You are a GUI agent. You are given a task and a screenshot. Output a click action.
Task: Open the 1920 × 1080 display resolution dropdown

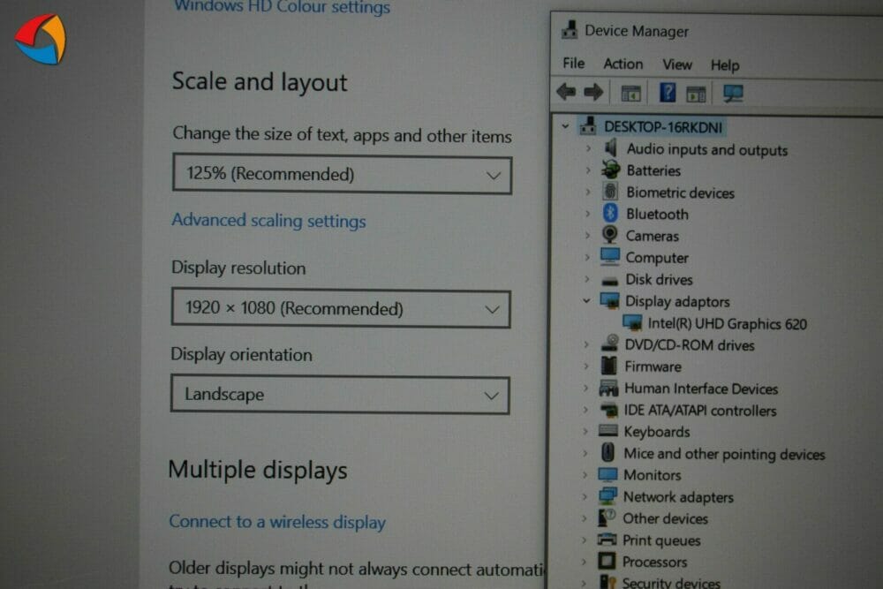(x=341, y=308)
